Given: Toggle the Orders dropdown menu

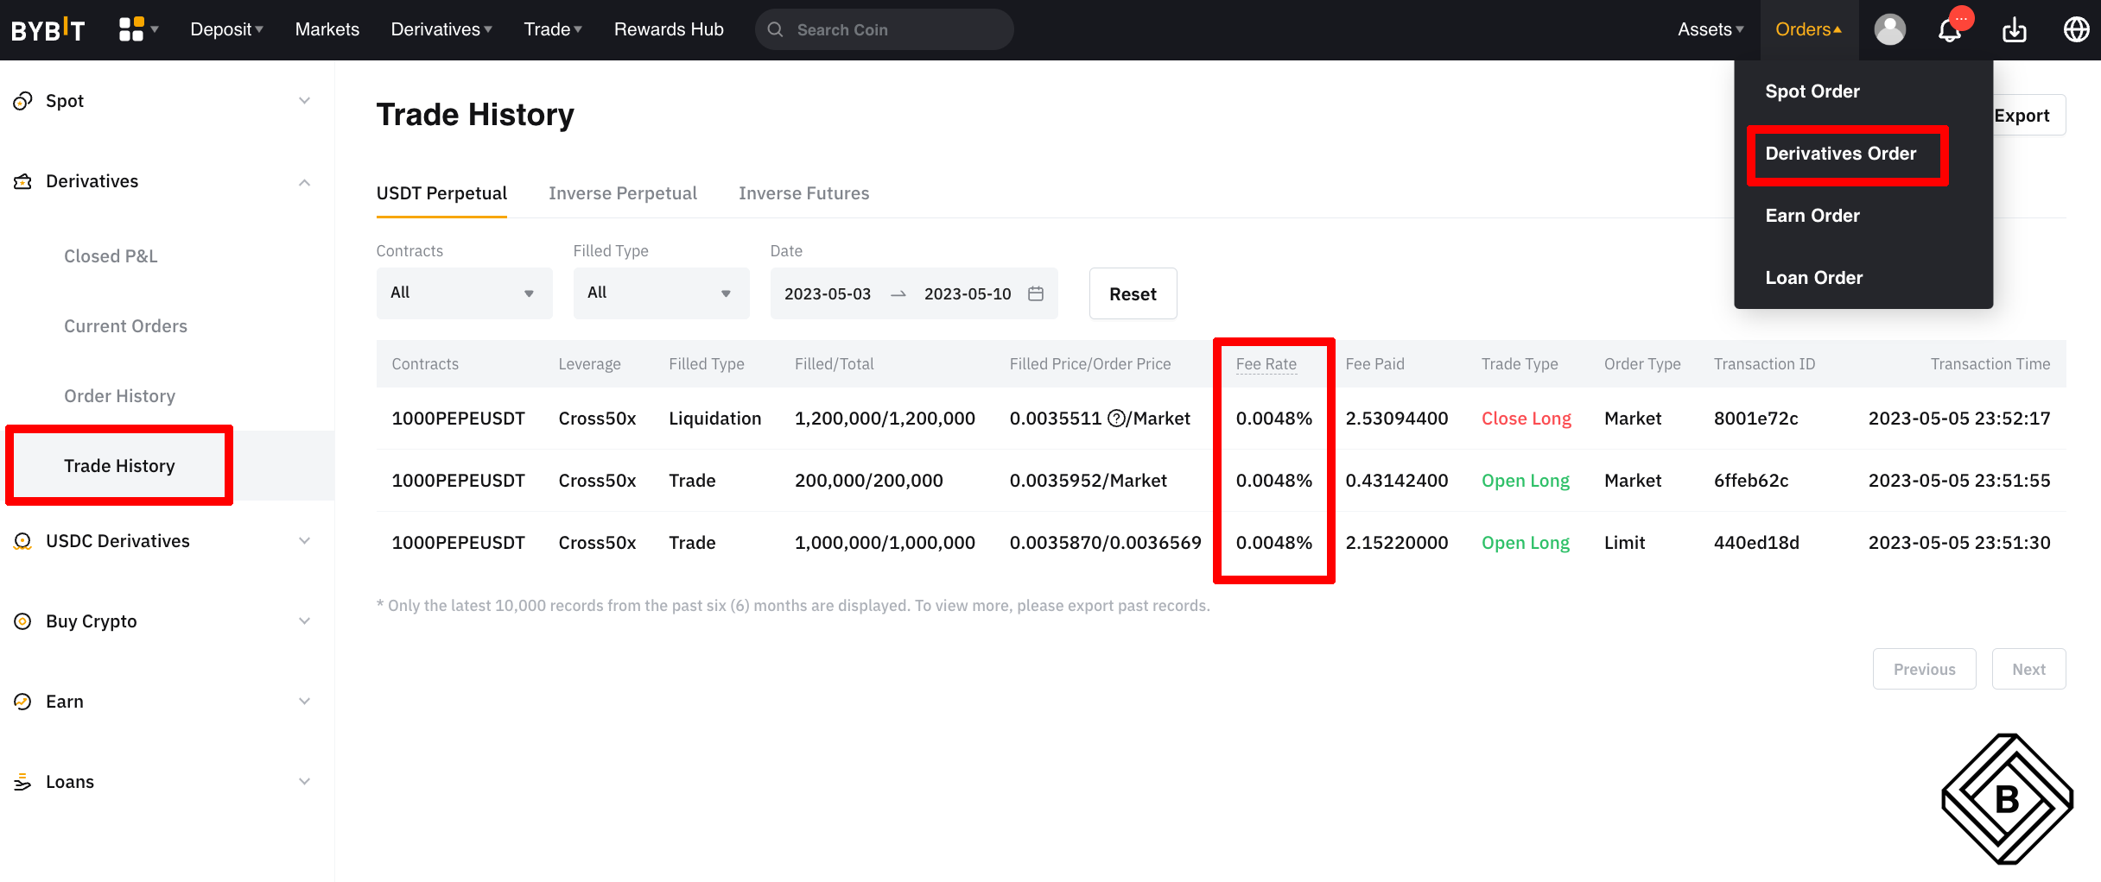Looking at the screenshot, I should click(x=1809, y=29).
